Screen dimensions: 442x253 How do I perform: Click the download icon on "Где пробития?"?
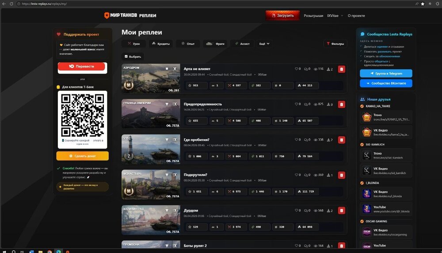[328, 140]
